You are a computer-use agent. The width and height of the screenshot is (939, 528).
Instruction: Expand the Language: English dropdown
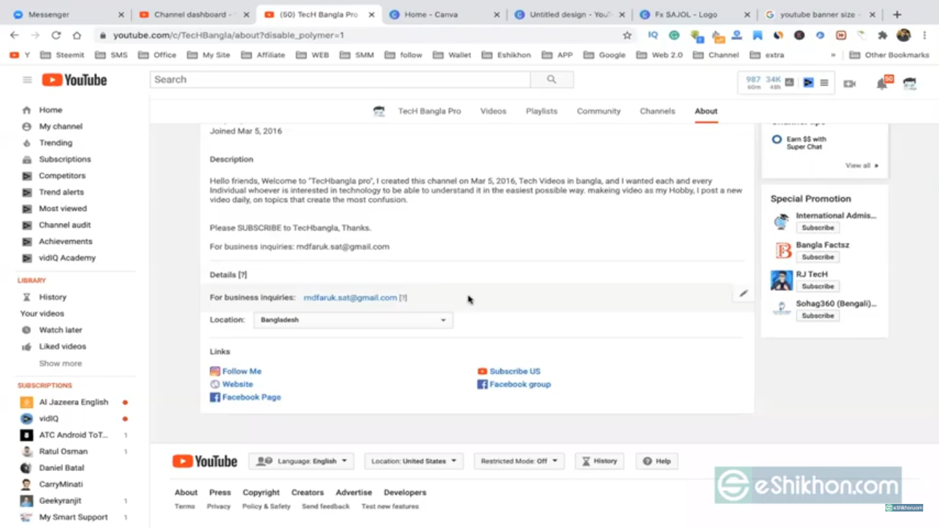click(301, 461)
